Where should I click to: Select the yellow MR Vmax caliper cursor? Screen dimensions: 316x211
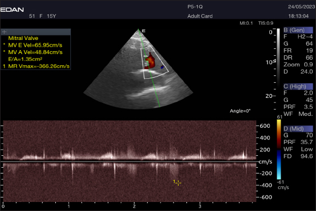[x=178, y=183]
